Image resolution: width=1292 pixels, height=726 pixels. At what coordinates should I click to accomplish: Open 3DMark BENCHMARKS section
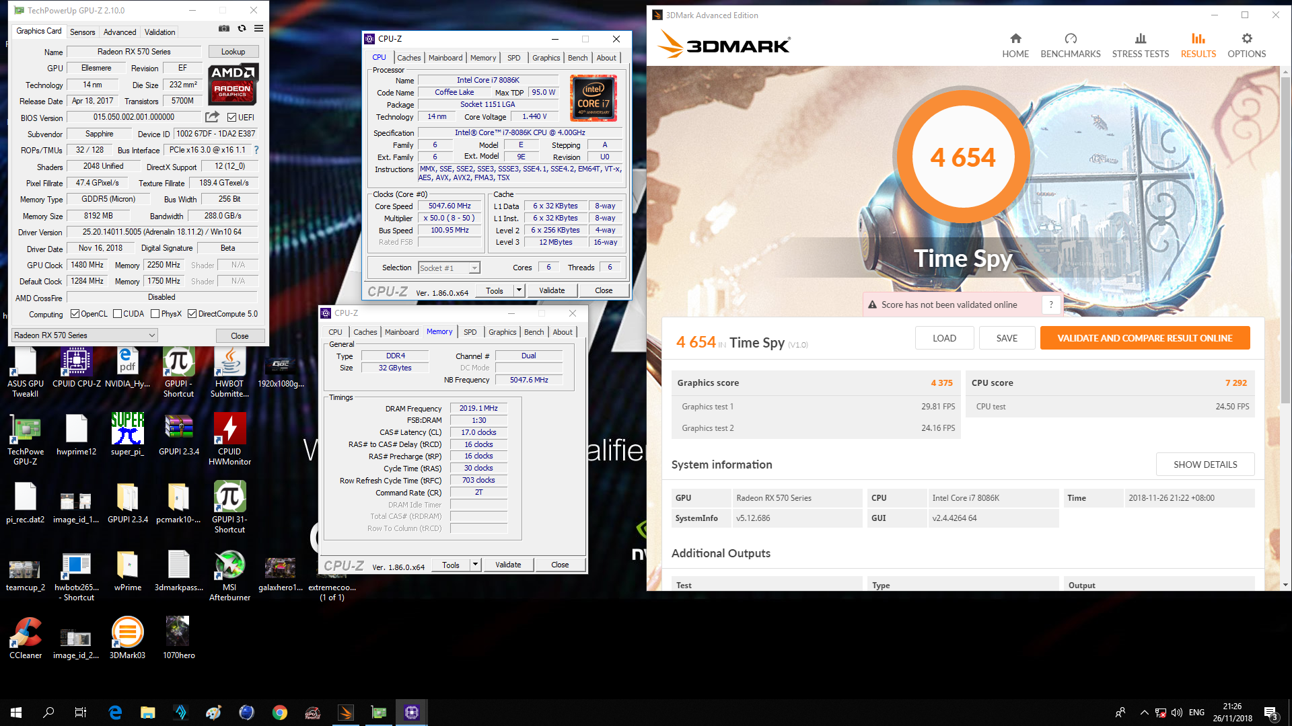tap(1071, 46)
